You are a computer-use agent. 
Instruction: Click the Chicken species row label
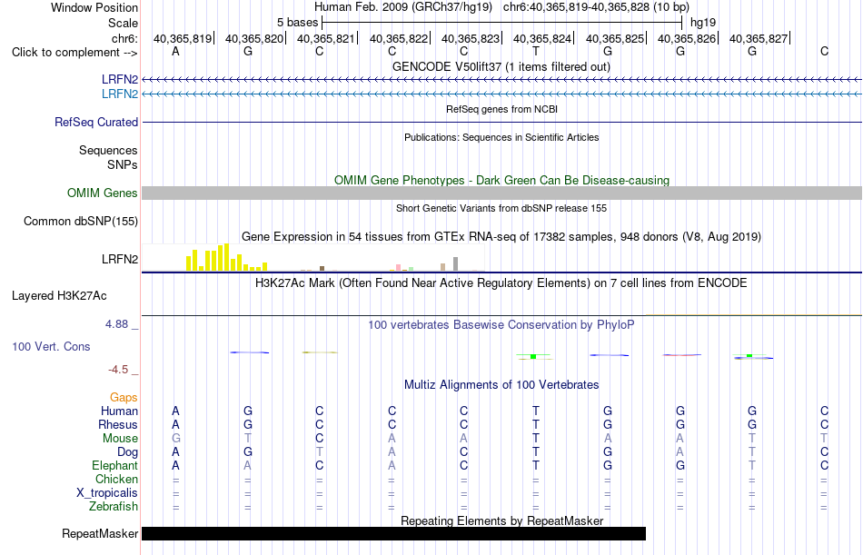pos(116,479)
